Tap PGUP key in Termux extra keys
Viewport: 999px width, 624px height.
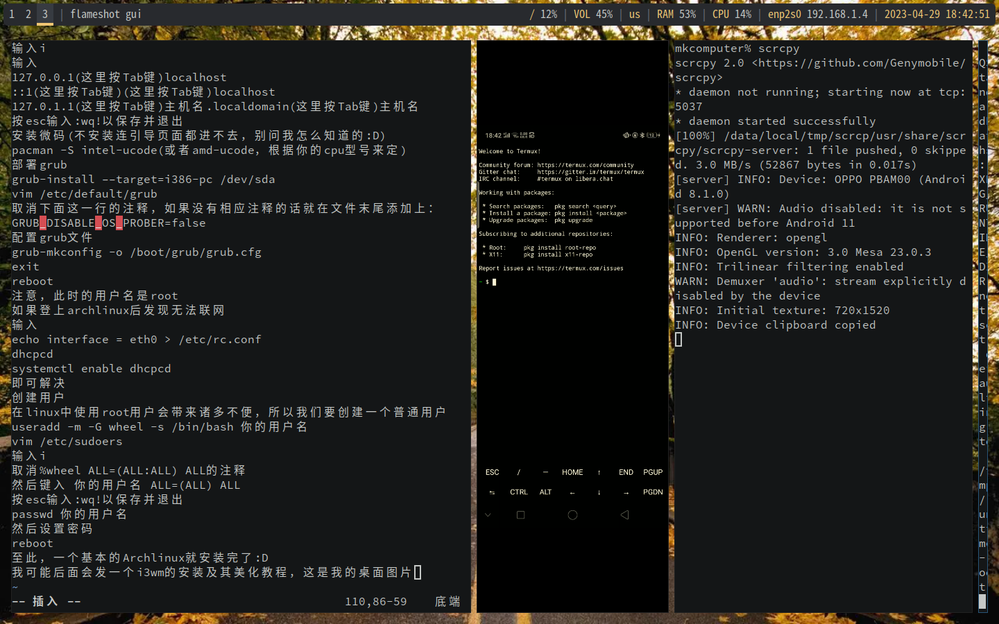(x=653, y=472)
